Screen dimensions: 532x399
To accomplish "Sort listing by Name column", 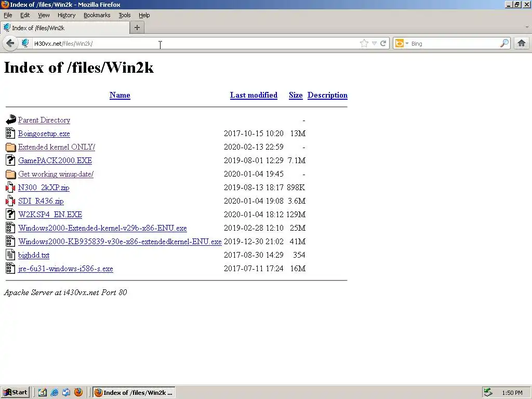I will click(120, 96).
